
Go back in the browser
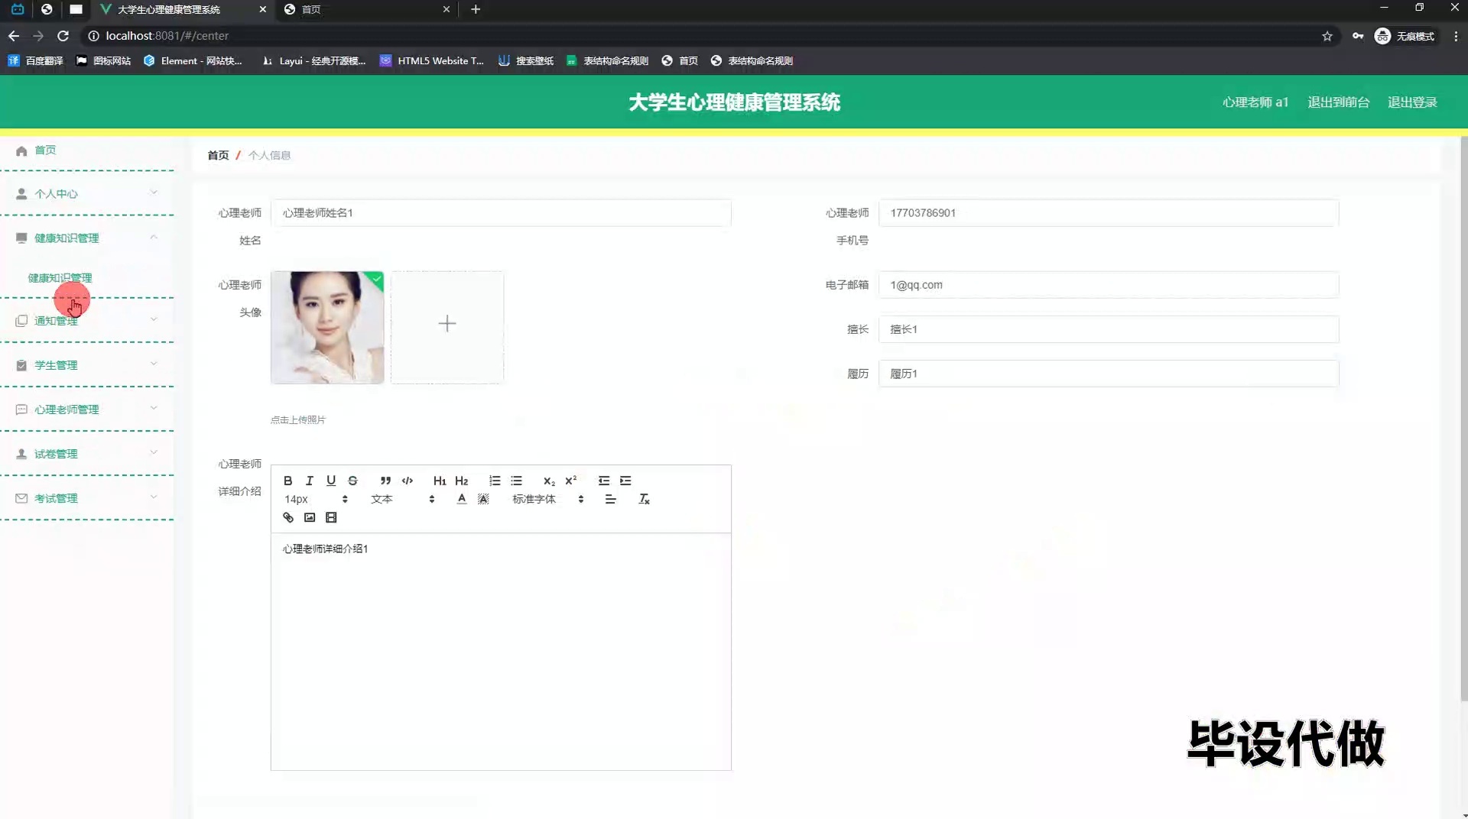(14, 36)
